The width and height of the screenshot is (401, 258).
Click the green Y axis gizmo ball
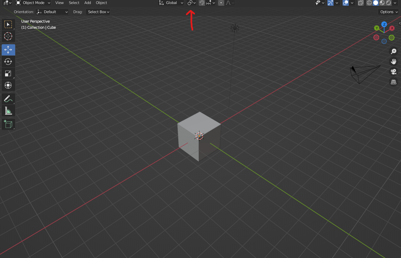[377, 28]
